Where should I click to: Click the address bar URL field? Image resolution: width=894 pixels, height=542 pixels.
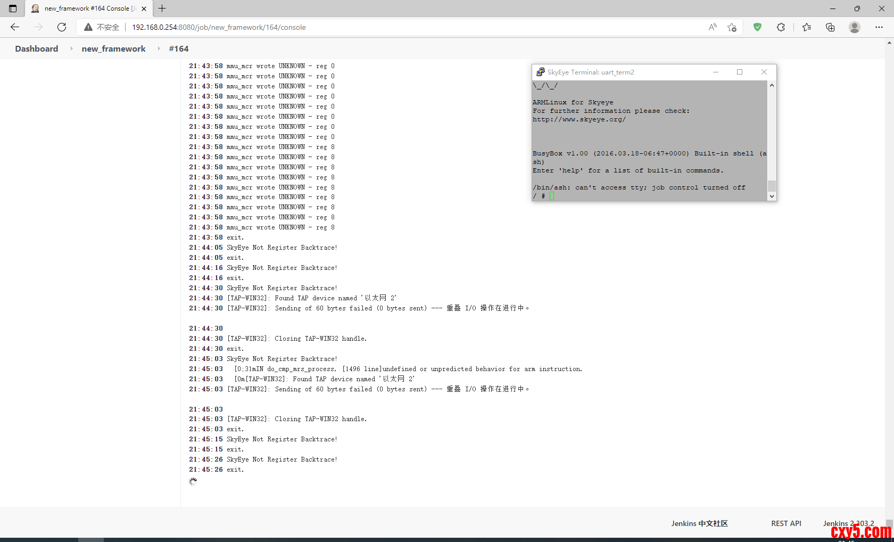[x=372, y=27]
